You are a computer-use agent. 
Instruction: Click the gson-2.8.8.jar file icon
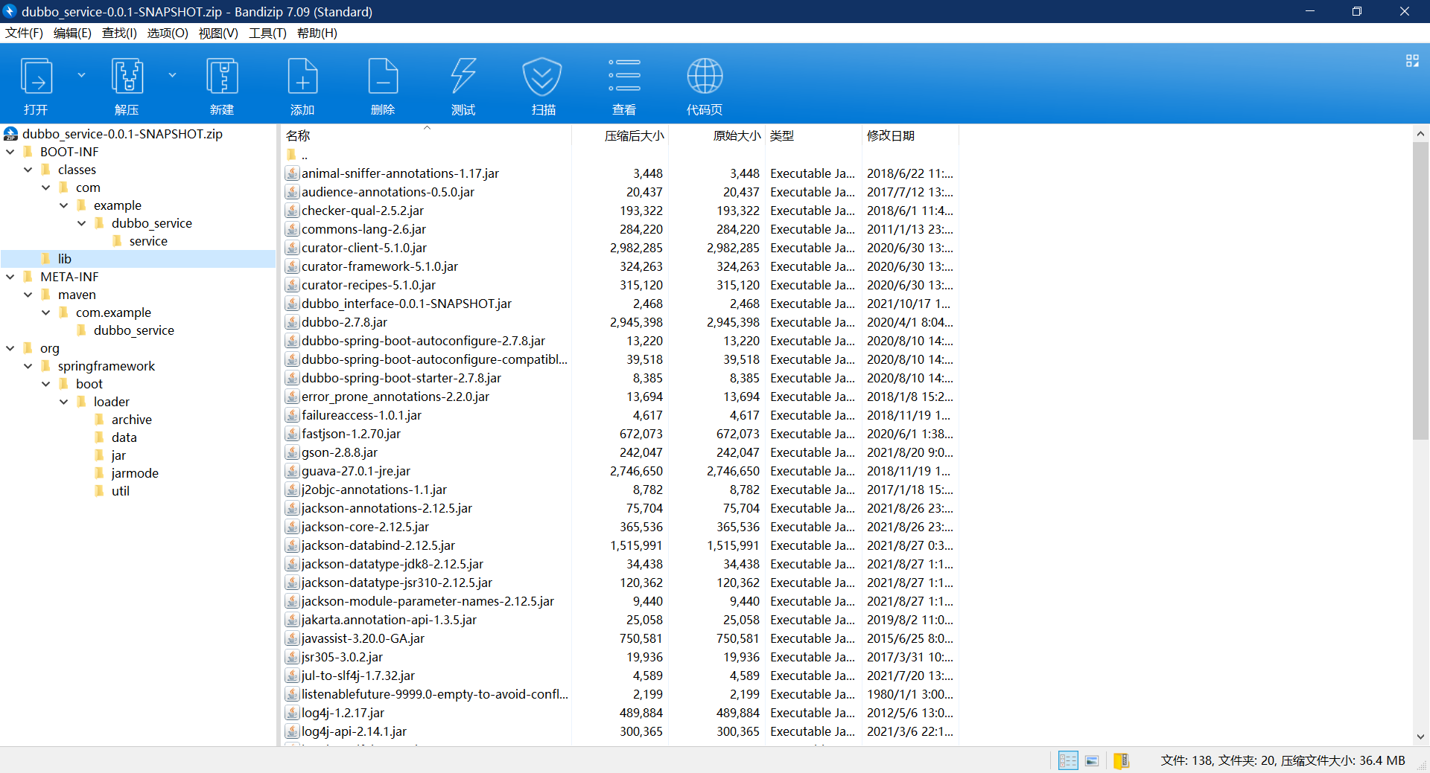(x=293, y=452)
